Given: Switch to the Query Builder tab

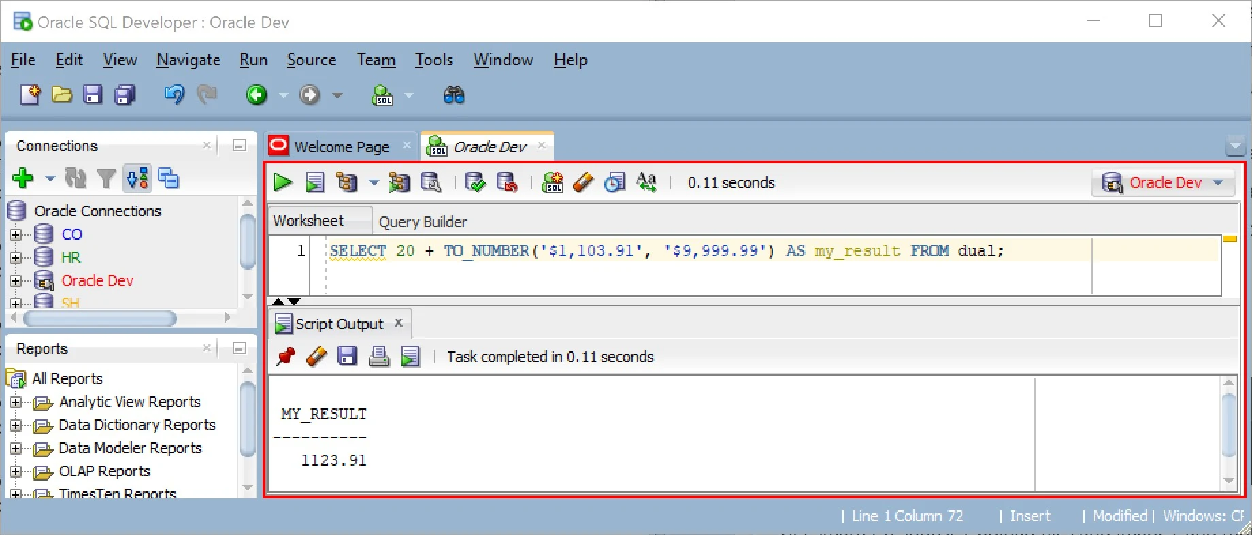Looking at the screenshot, I should [423, 222].
